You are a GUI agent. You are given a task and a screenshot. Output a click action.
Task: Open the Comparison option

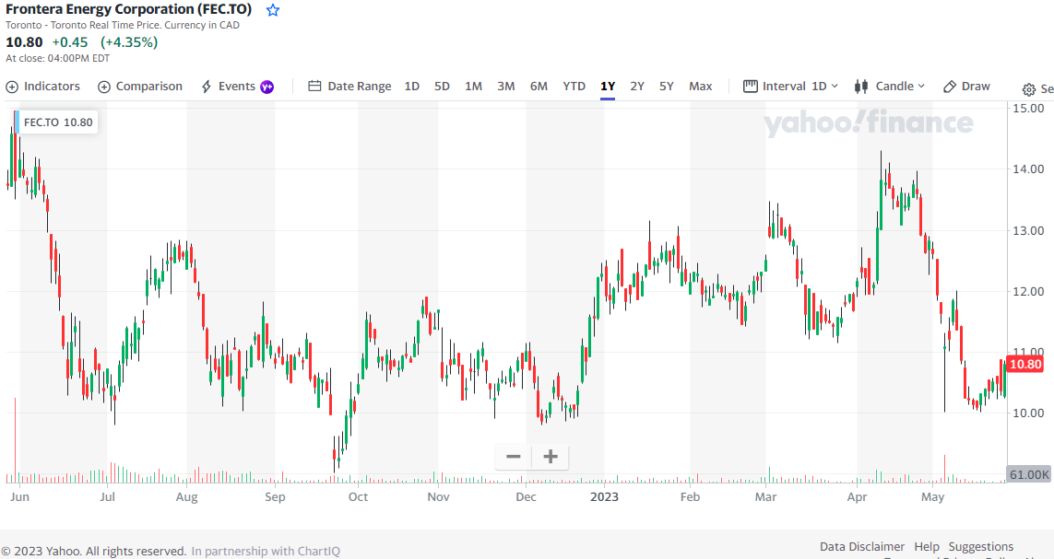(140, 87)
